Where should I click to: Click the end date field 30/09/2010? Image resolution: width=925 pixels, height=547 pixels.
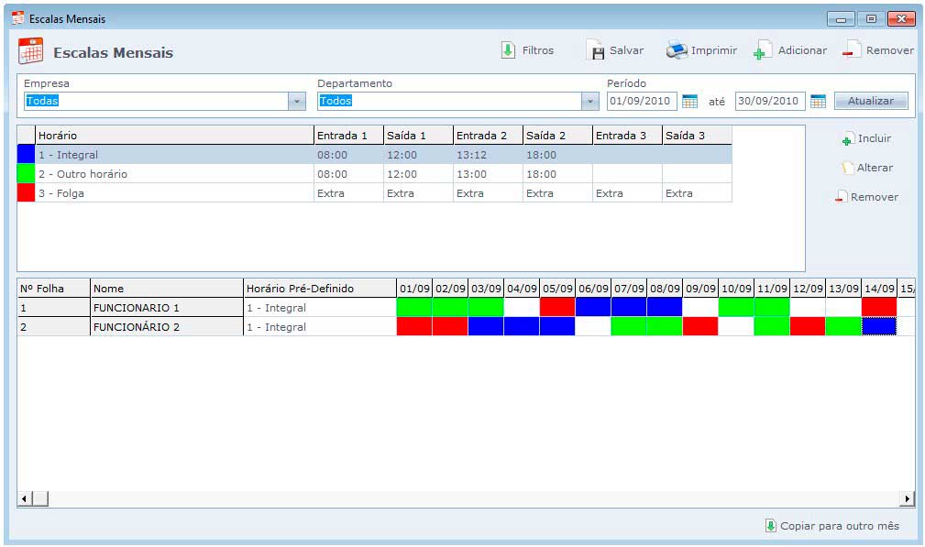point(769,101)
